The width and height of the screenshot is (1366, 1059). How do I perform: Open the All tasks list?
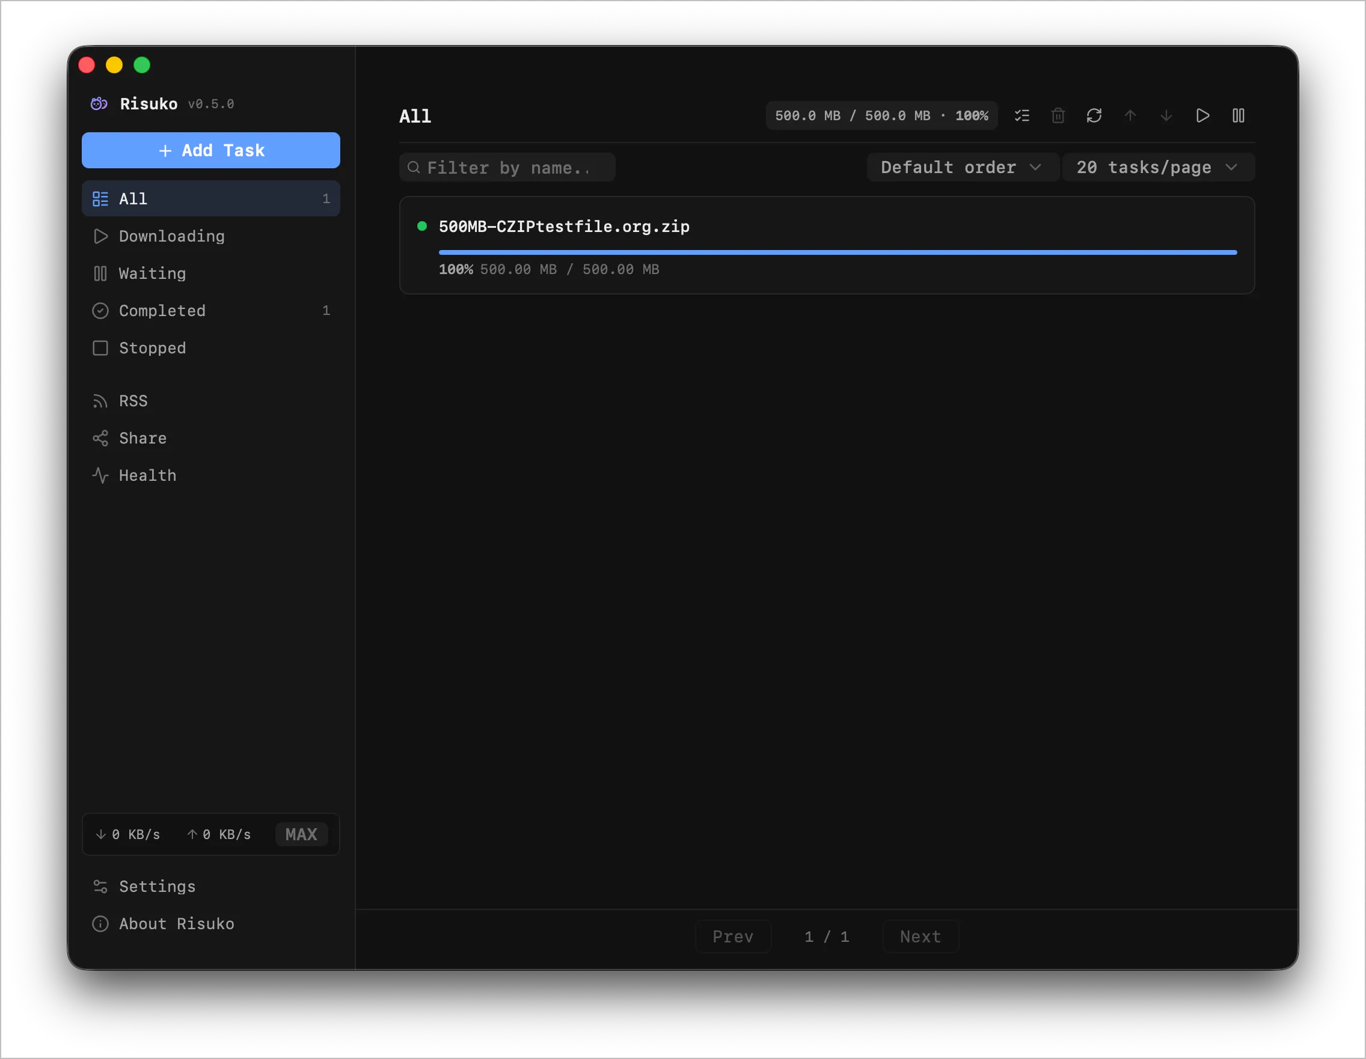[211, 199]
